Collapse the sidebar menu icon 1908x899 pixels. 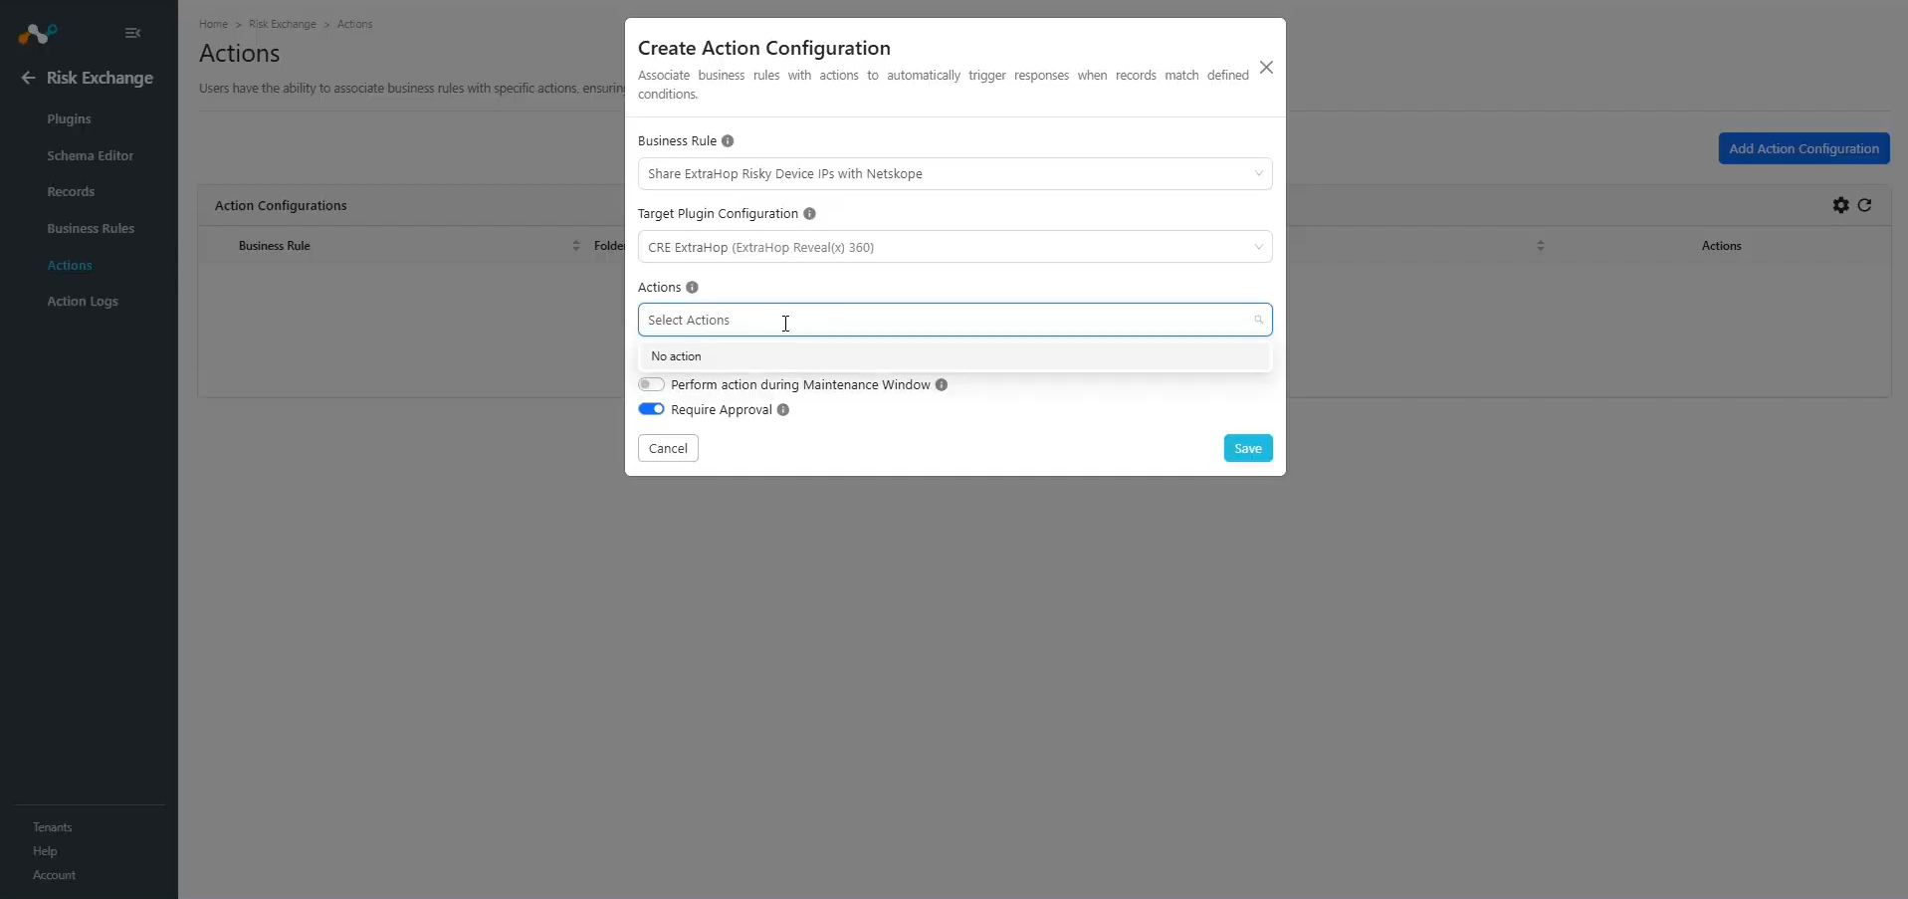click(132, 33)
